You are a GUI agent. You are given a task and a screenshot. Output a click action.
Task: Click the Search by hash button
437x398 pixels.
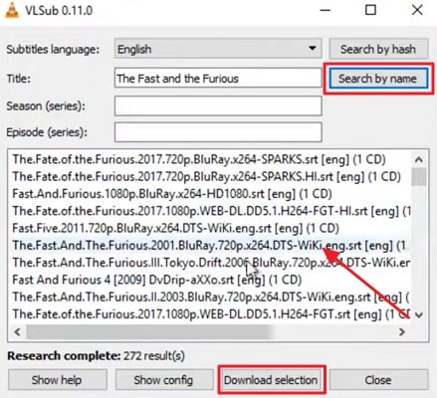(378, 49)
